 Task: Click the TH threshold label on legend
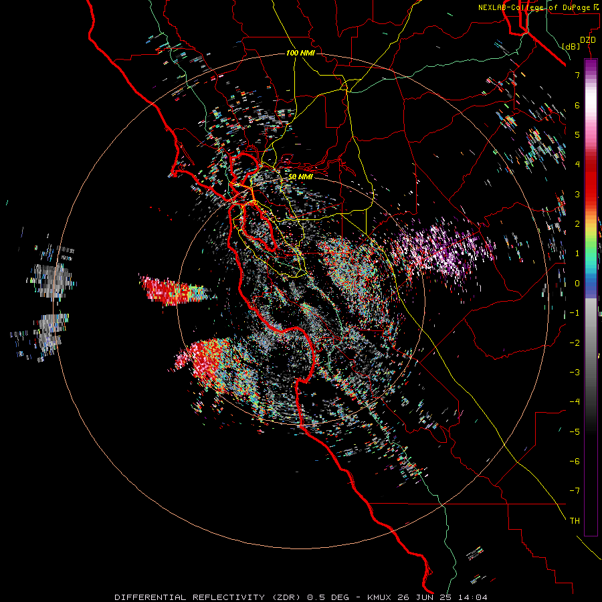[575, 520]
